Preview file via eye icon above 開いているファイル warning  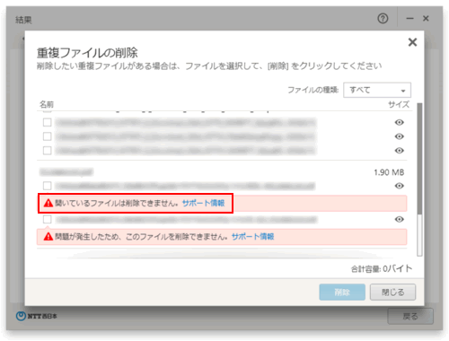pyautogui.click(x=399, y=186)
